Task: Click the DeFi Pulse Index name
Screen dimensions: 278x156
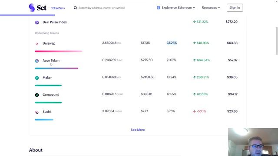Action: [x=55, y=22]
